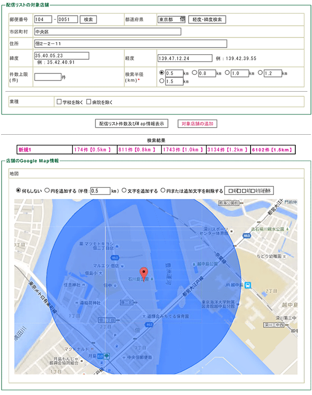Screen dimensions: 312x395
Task: Select 円または追加文字を削除する option
Action: click(x=163, y=190)
